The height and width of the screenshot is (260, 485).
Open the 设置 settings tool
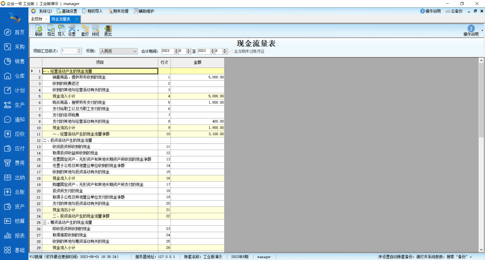point(72,31)
